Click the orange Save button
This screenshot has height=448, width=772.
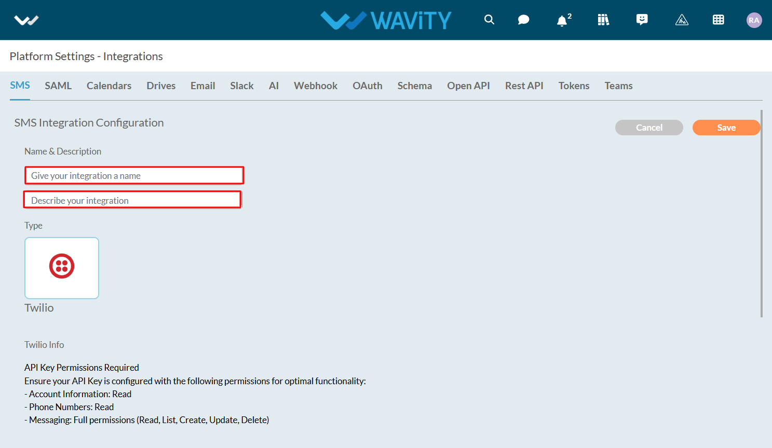pos(726,128)
